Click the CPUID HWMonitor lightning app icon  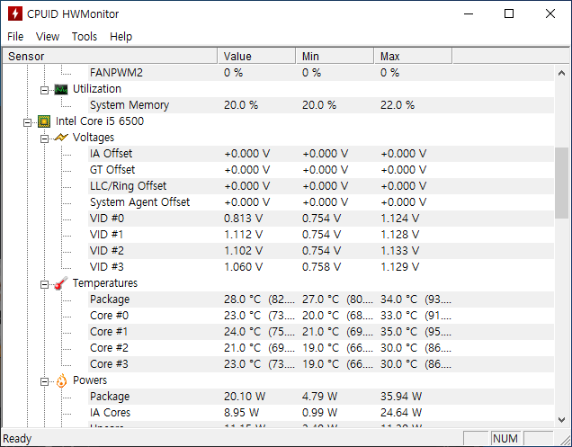(15, 13)
